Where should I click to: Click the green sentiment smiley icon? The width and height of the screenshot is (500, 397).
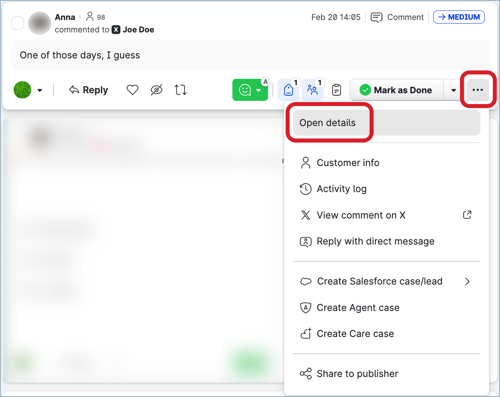coord(245,90)
